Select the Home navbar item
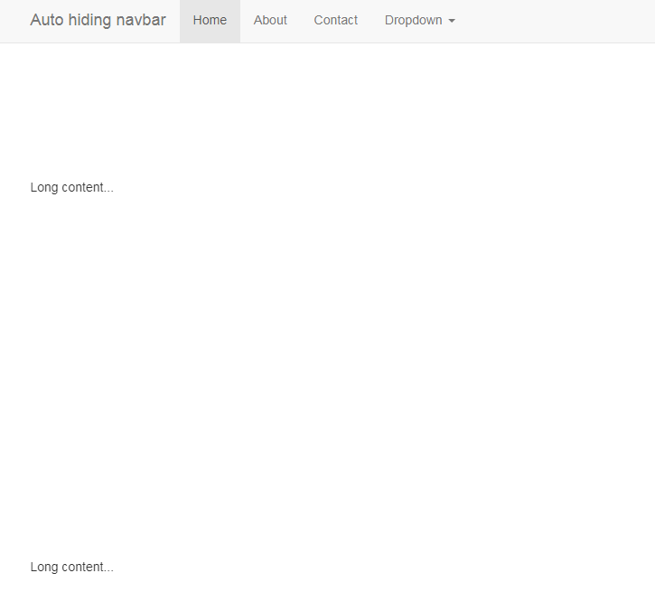655x592 pixels. [x=210, y=21]
